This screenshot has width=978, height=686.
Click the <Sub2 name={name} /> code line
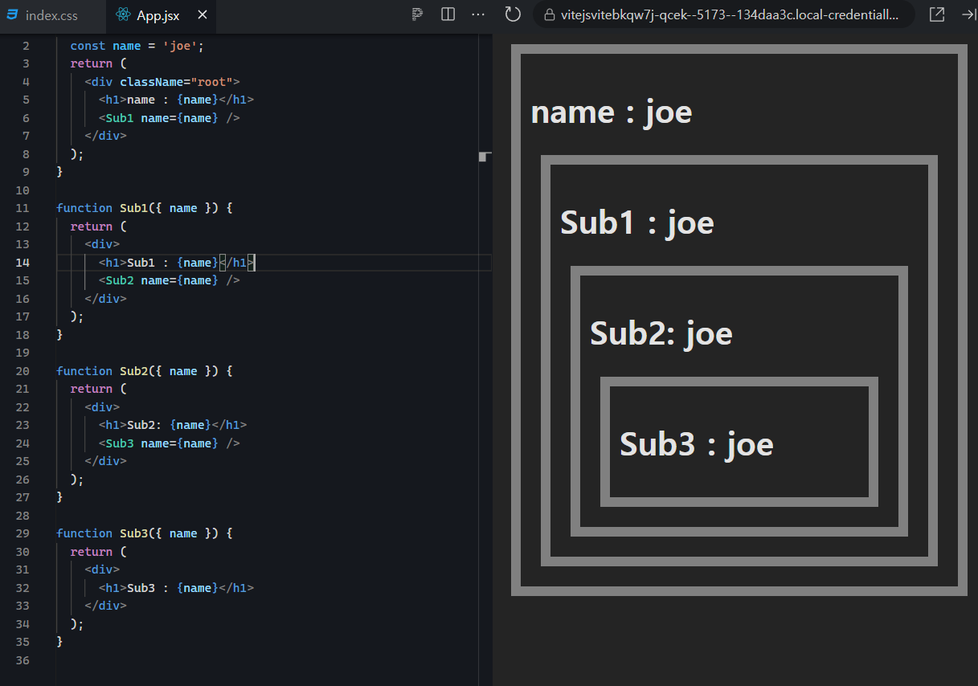tap(170, 280)
